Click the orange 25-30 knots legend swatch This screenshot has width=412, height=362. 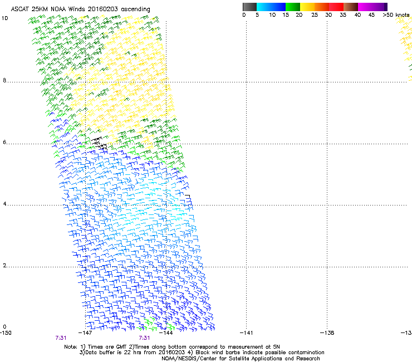click(322, 7)
